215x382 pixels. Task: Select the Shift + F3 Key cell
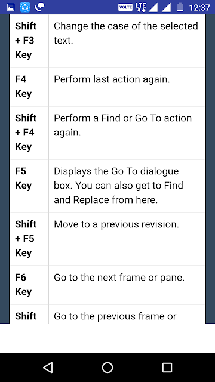[x=29, y=41]
